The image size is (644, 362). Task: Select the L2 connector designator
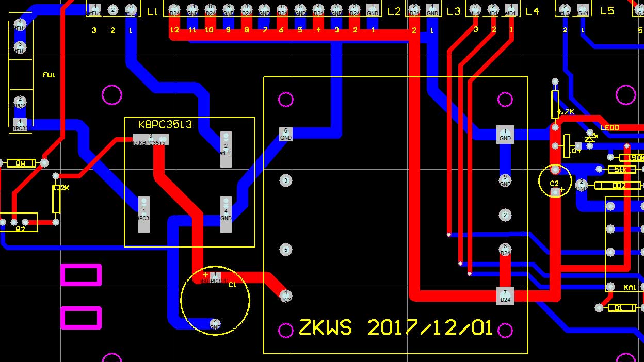click(x=394, y=11)
